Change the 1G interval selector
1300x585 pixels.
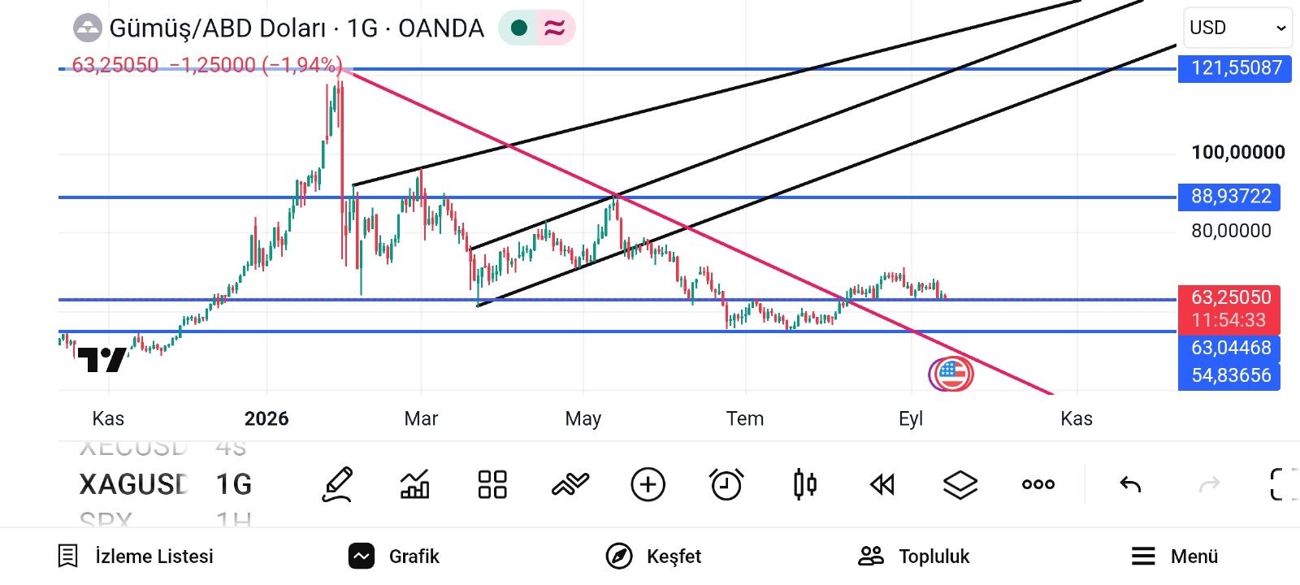coord(234,485)
